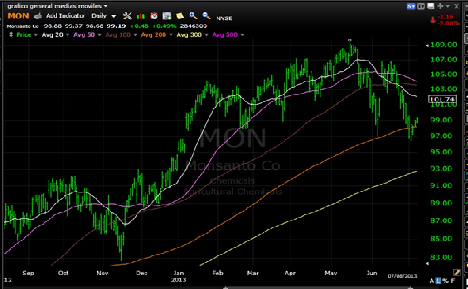
Task: Add a note using the yellow sticky note icon
Action: 180,16
